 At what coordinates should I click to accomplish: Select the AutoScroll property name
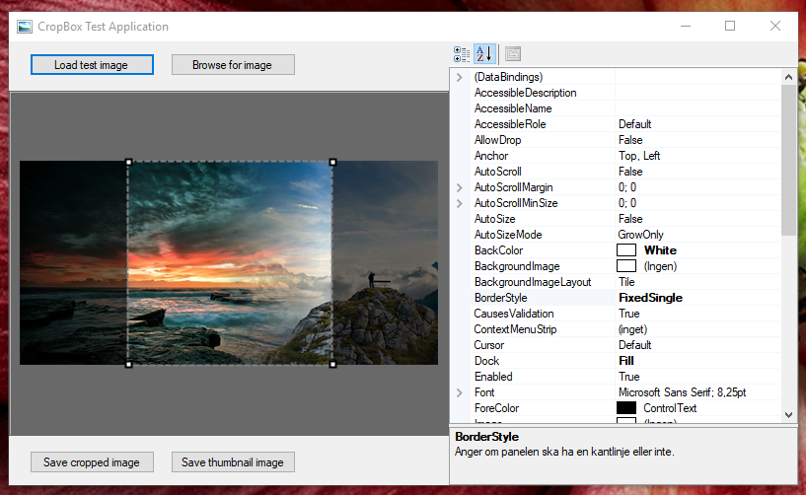point(497,172)
